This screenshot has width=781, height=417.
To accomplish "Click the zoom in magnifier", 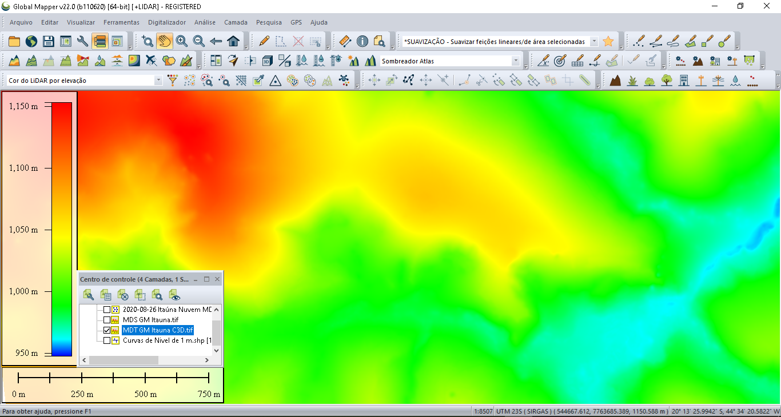I will click(182, 41).
